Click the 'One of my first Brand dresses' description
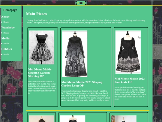162x122 pixels. (42, 87)
